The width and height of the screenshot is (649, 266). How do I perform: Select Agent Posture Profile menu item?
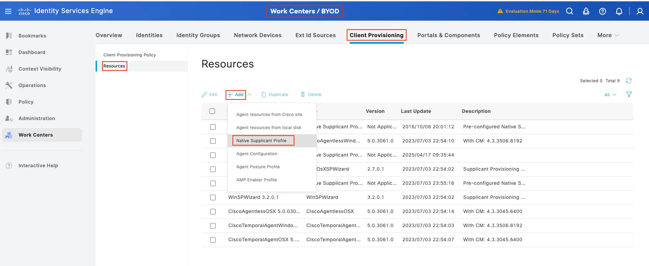[x=258, y=167]
